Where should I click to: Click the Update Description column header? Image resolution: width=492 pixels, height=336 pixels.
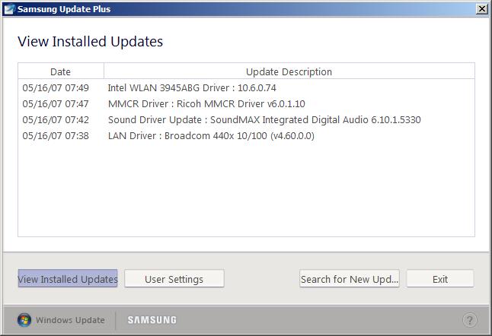289,71
